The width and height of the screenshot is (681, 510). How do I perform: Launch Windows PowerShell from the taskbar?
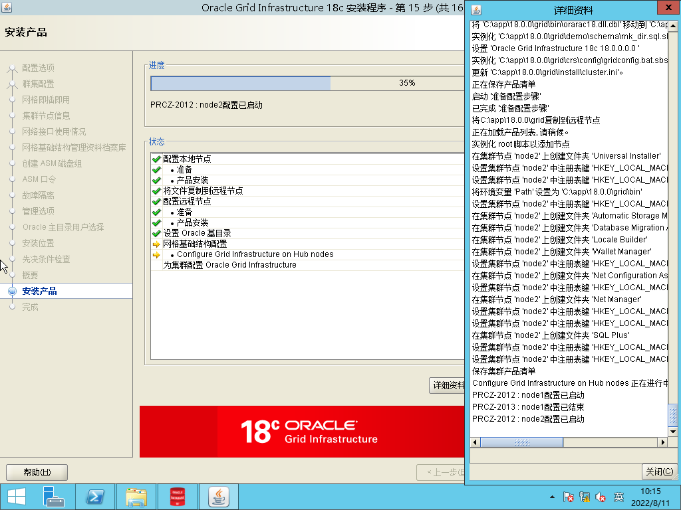95,497
